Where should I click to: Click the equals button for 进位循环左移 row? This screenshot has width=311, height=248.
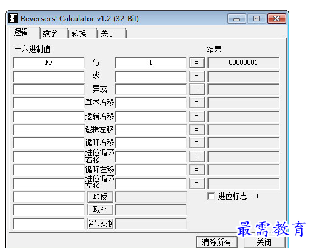tap(197, 183)
